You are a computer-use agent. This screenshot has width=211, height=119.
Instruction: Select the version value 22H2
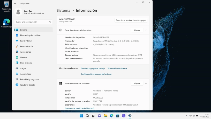click(95, 94)
